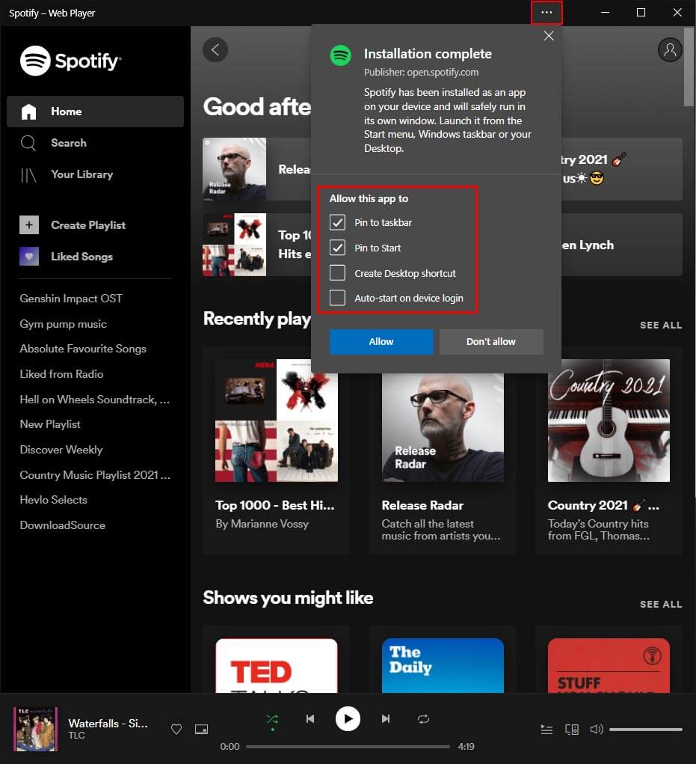Open Hell on Wheels Soundtrack playlist
This screenshot has height=764, width=696.
click(x=95, y=400)
